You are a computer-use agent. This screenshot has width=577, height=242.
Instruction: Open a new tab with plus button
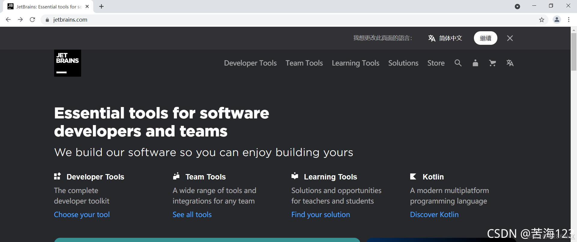[102, 7]
